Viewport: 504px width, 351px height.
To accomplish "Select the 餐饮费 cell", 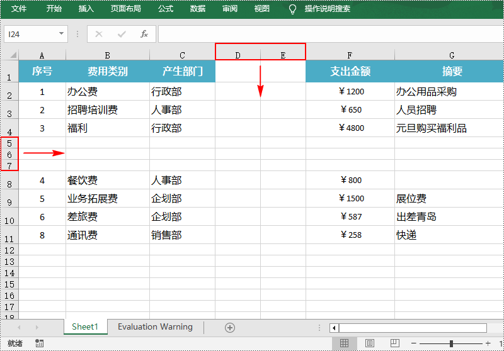I will click(x=108, y=181).
